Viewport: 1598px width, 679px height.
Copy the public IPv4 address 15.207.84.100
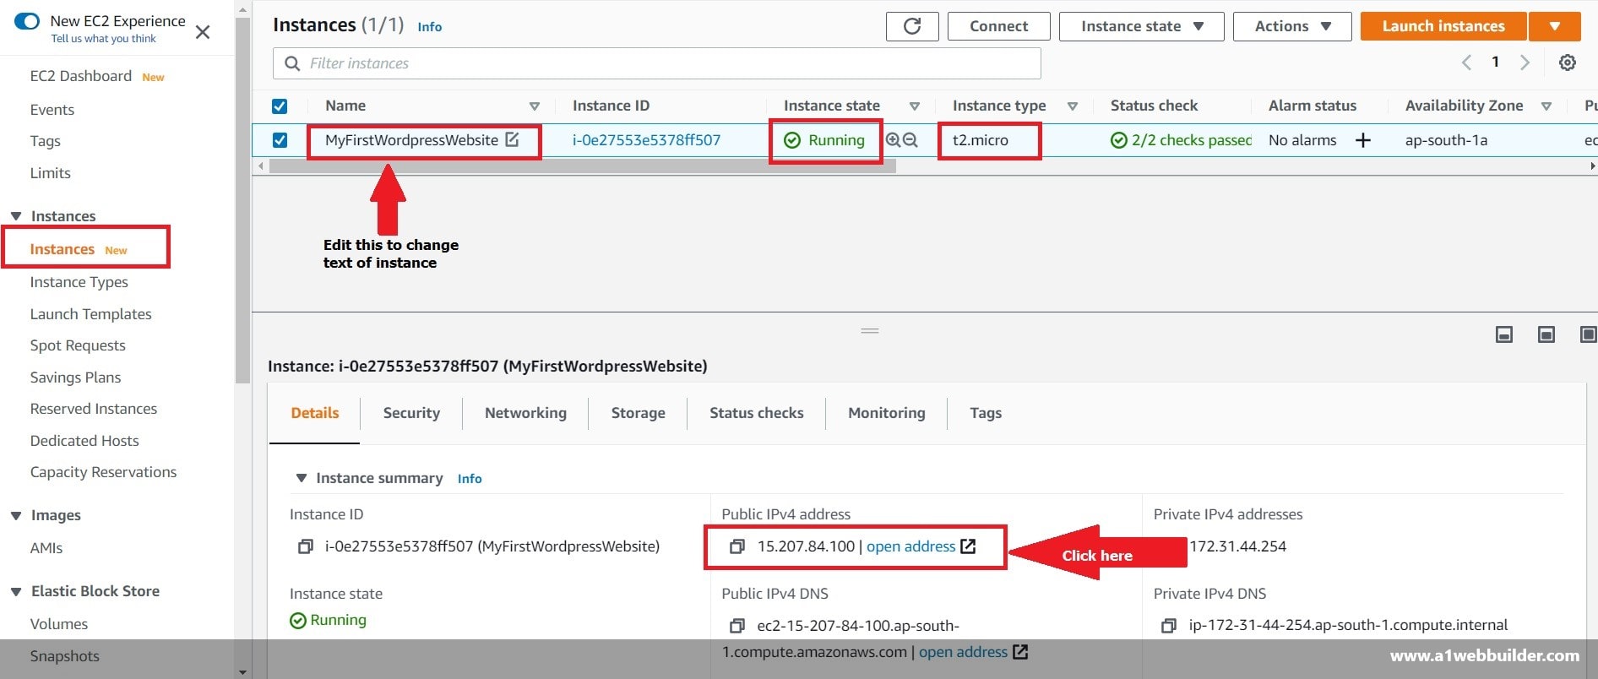point(737,546)
